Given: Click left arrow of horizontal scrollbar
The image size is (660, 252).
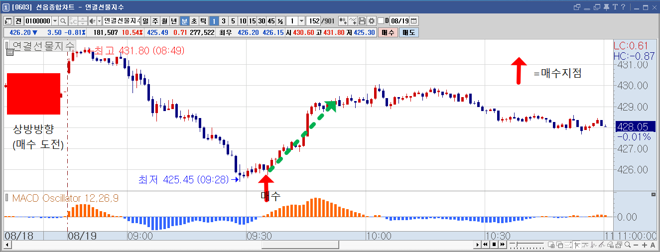Looking at the screenshot, I should [7, 245].
